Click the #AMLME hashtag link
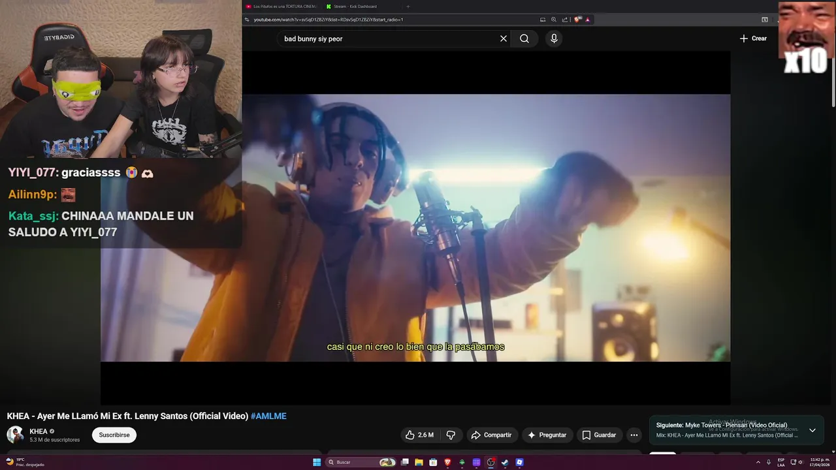 coord(268,416)
